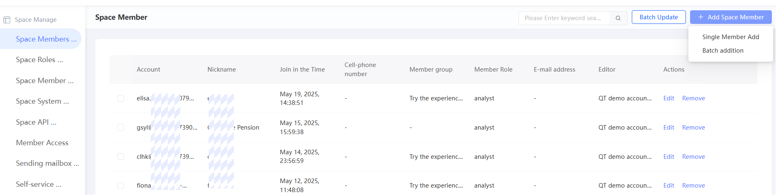Focus the keyword search input field

click(x=564, y=18)
